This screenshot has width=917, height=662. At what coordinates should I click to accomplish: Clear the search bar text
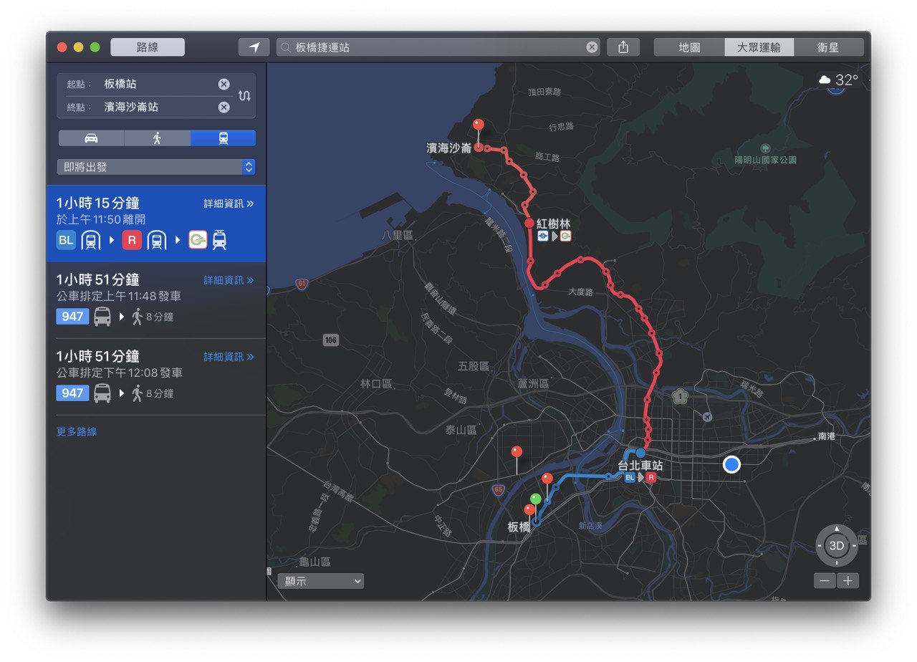click(x=592, y=47)
